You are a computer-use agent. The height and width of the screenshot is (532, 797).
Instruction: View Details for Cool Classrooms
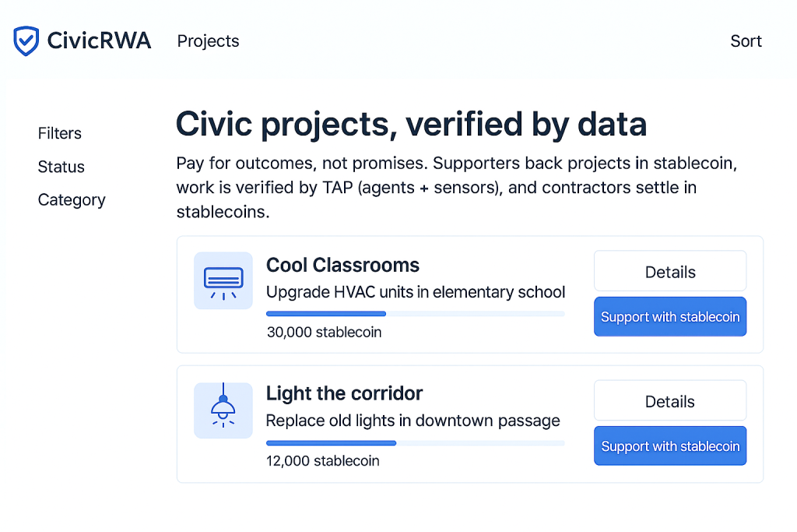click(670, 272)
